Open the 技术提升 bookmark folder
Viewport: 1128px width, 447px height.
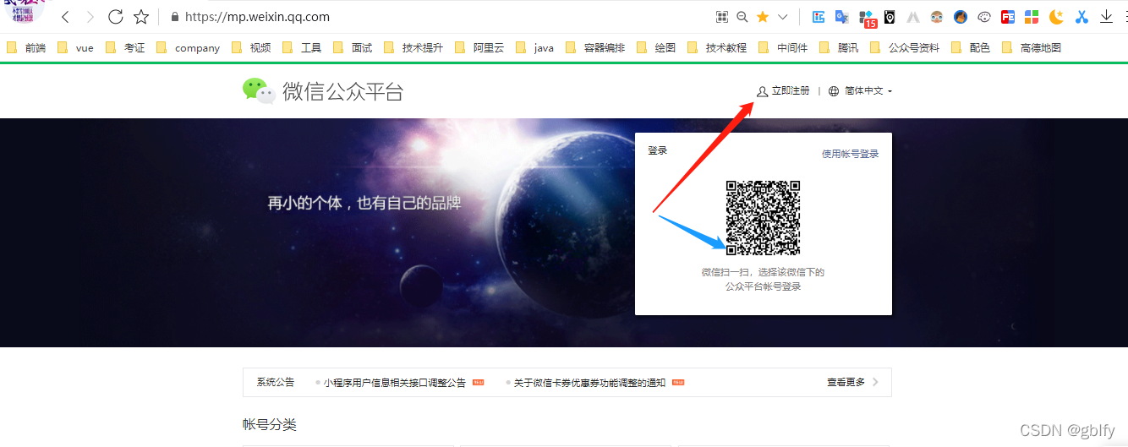(413, 48)
